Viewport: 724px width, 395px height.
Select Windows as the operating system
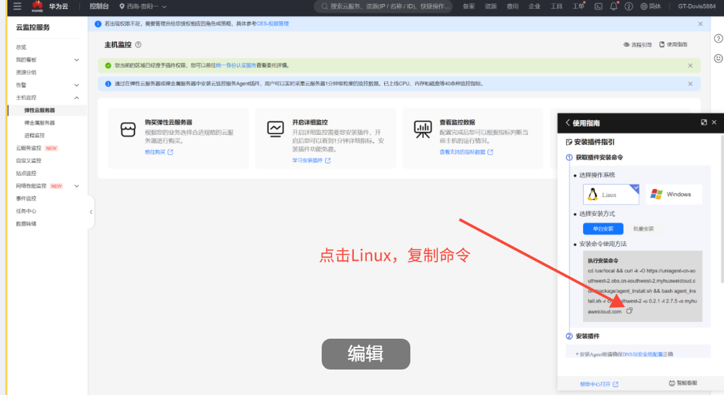[673, 194]
